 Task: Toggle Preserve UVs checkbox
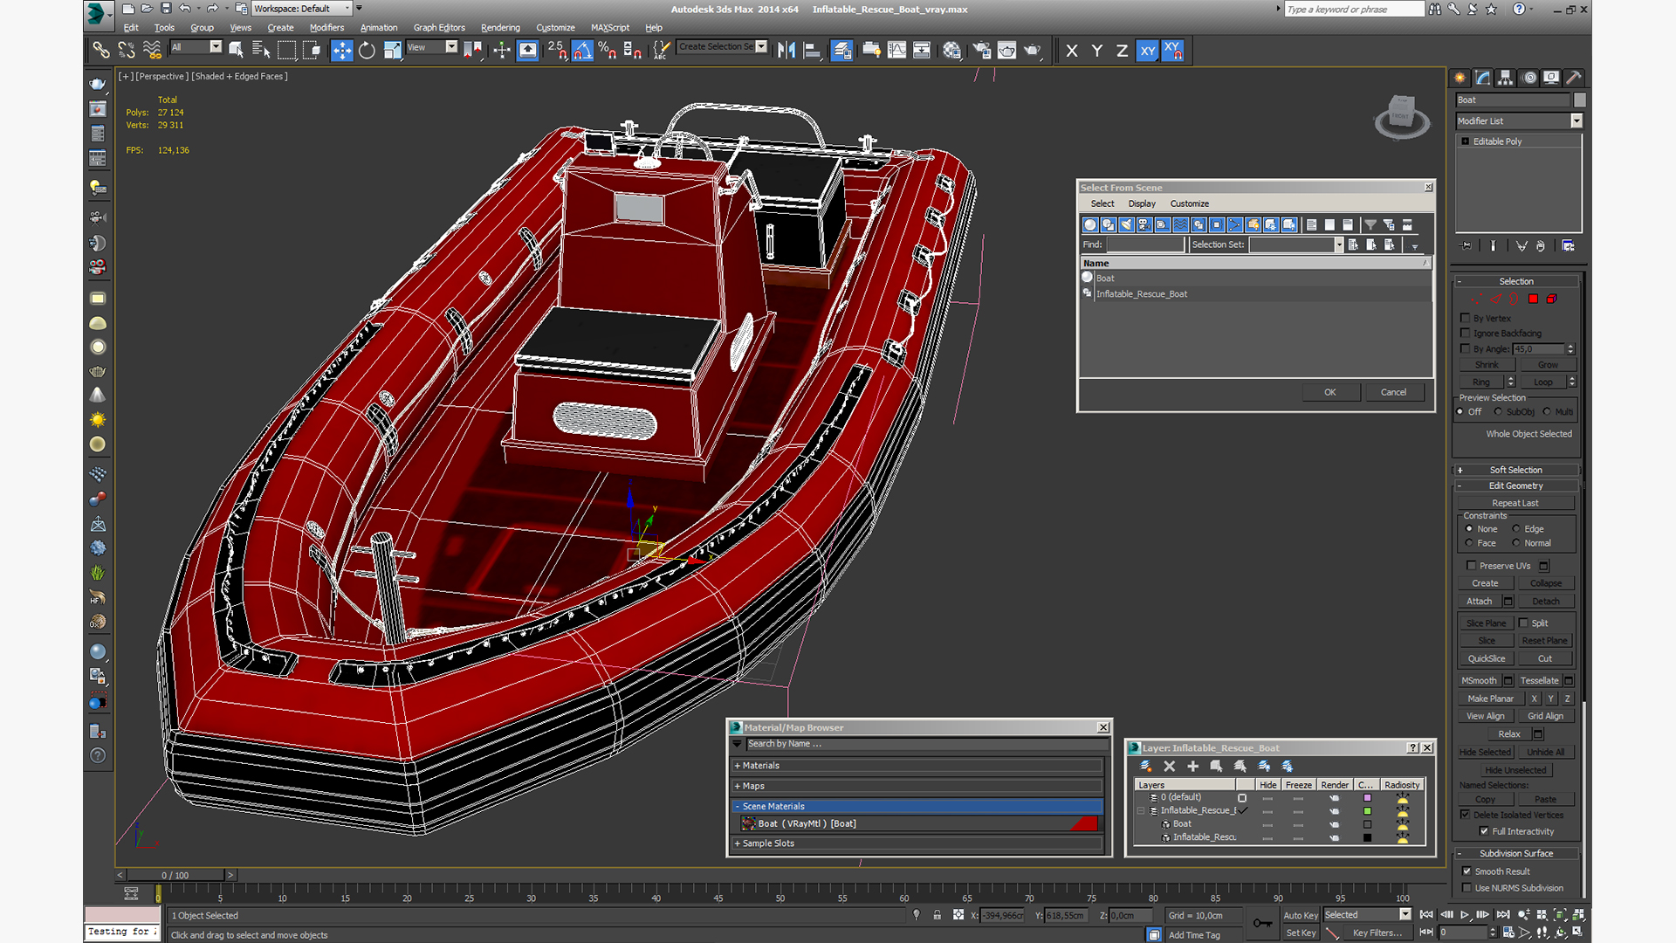click(x=1472, y=566)
